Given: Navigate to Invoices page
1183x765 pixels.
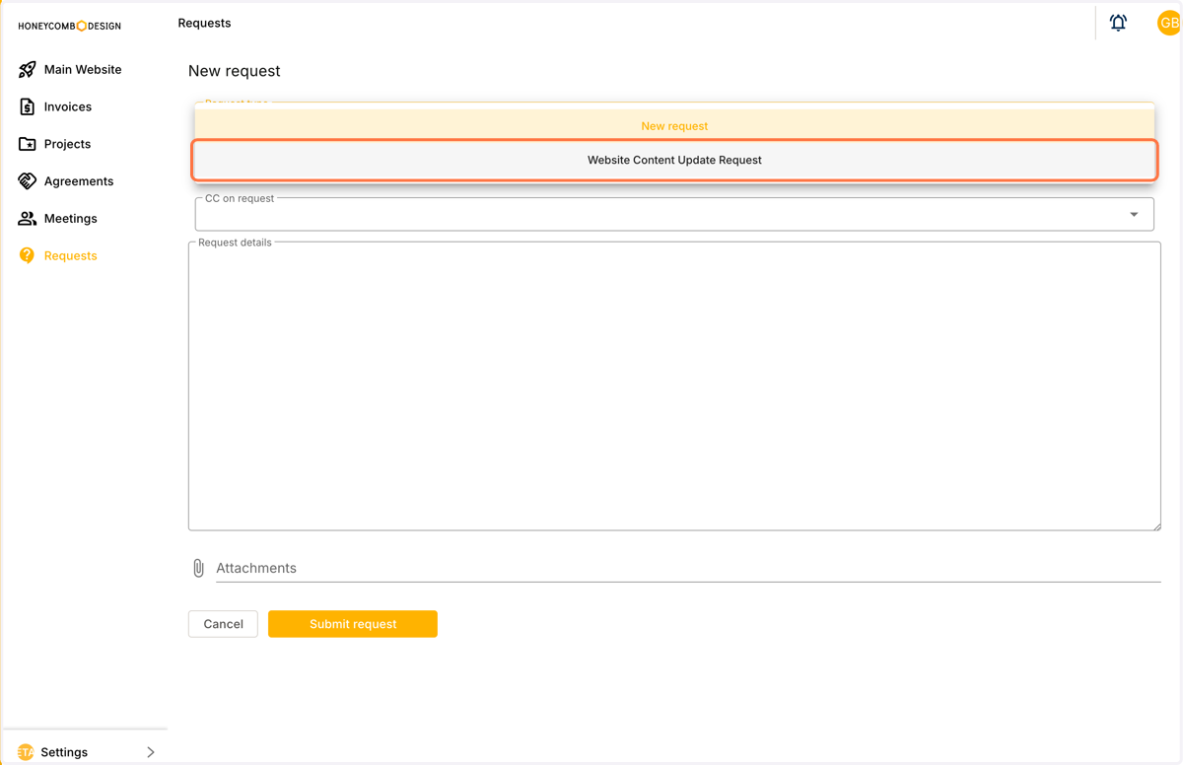Looking at the screenshot, I should pyautogui.click(x=68, y=106).
